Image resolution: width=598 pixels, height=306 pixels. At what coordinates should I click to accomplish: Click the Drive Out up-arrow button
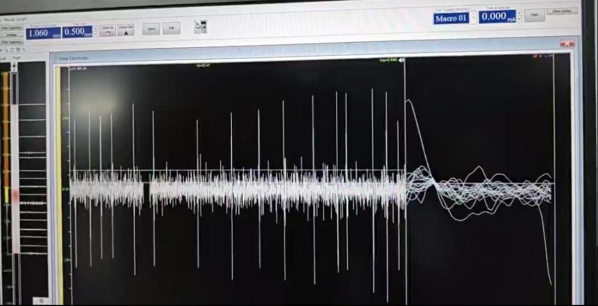pos(126,30)
